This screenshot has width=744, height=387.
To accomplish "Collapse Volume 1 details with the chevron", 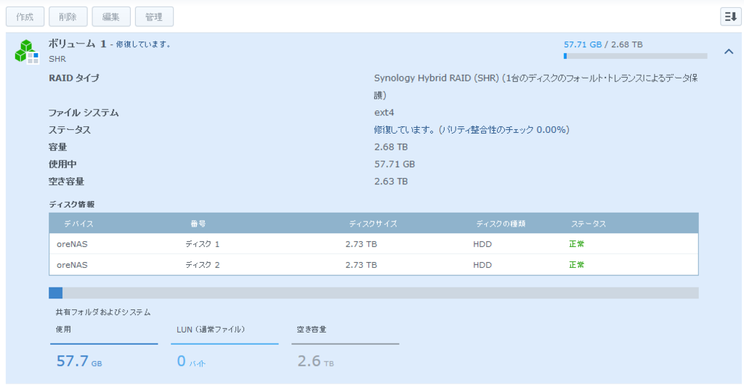I will pyautogui.click(x=729, y=52).
